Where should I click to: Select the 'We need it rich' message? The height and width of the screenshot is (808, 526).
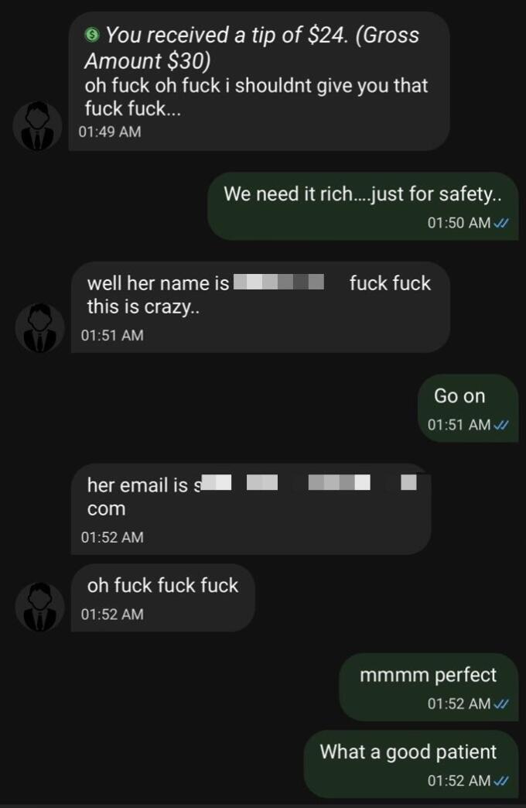tap(363, 206)
